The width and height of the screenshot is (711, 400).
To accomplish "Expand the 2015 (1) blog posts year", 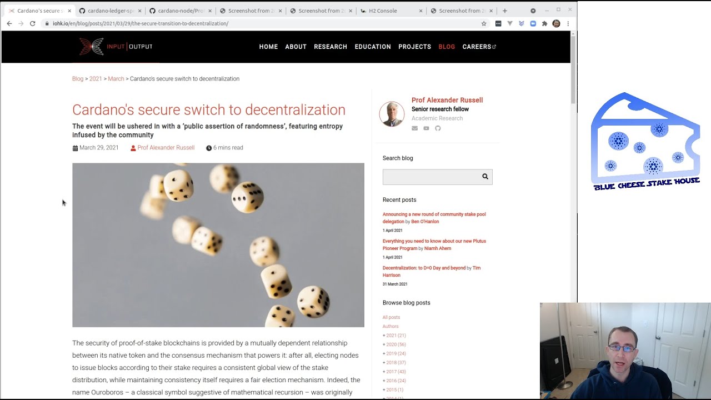I will tap(393, 390).
